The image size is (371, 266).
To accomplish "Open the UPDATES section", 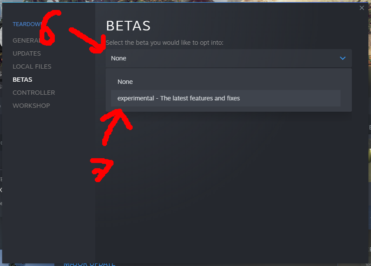I will coord(27,53).
